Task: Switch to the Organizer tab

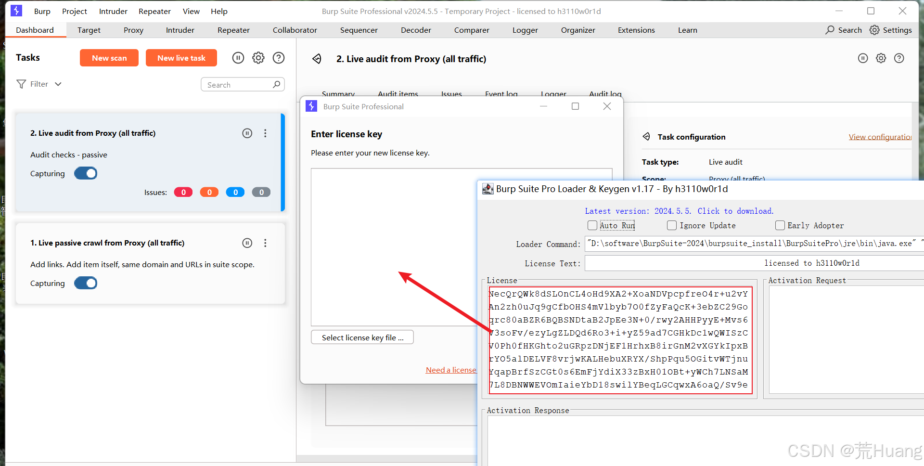Action: [x=578, y=30]
